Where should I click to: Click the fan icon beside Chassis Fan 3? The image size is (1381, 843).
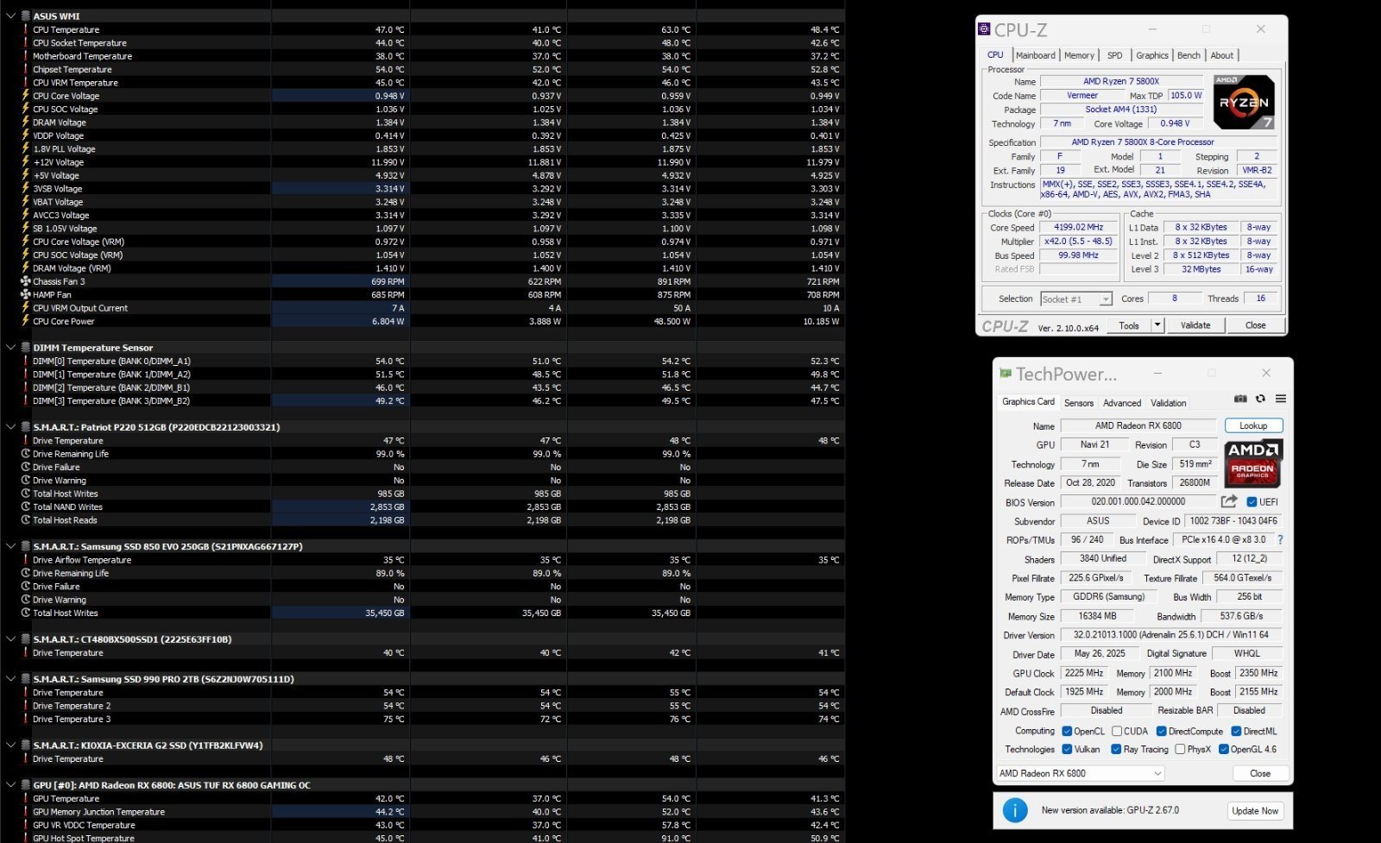click(26, 281)
